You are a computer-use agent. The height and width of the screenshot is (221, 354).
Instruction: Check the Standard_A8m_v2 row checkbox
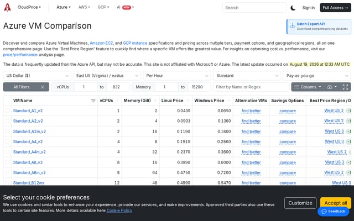(x=7, y=172)
